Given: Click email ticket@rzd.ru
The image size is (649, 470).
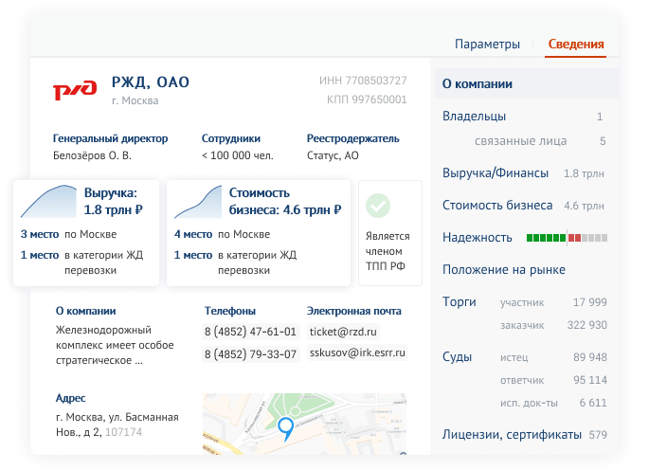Looking at the screenshot, I should click(x=343, y=332).
